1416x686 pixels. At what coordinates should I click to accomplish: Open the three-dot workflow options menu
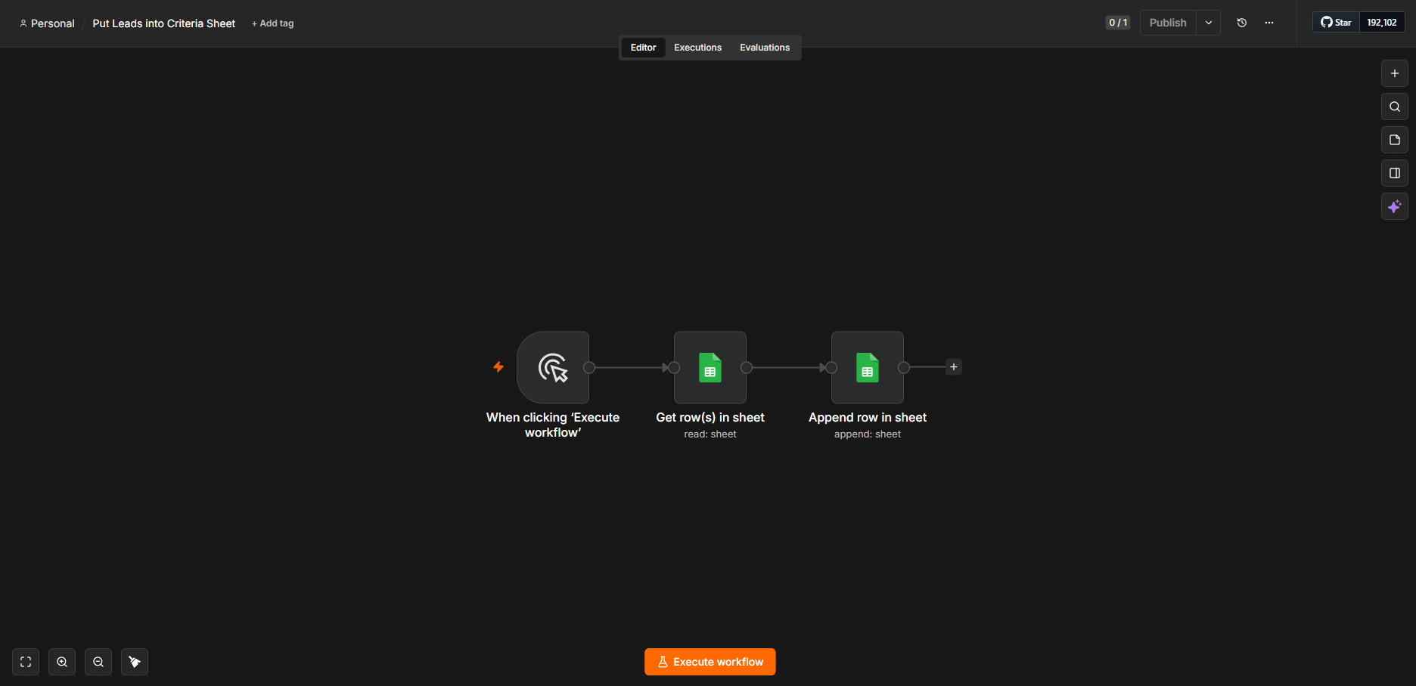[1269, 23]
